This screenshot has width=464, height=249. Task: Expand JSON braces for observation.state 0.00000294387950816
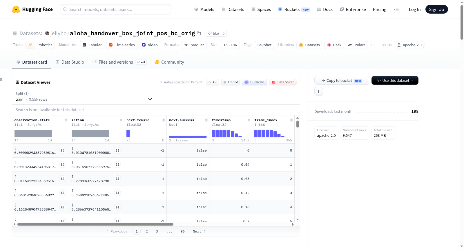click(63, 150)
